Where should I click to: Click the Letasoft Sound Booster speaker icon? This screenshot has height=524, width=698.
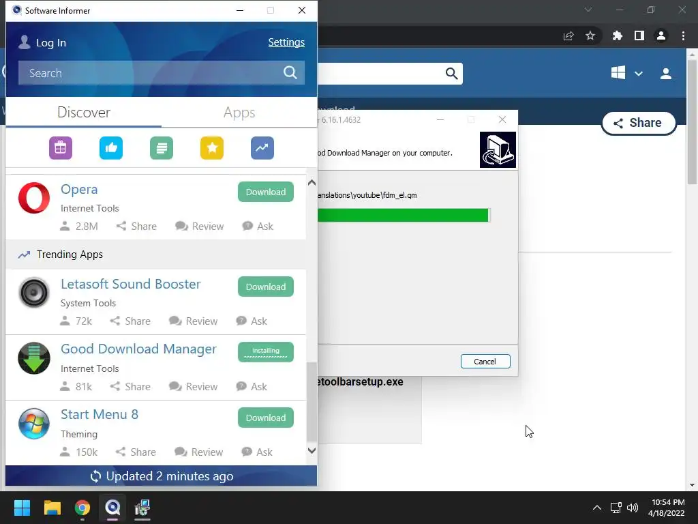(x=34, y=292)
